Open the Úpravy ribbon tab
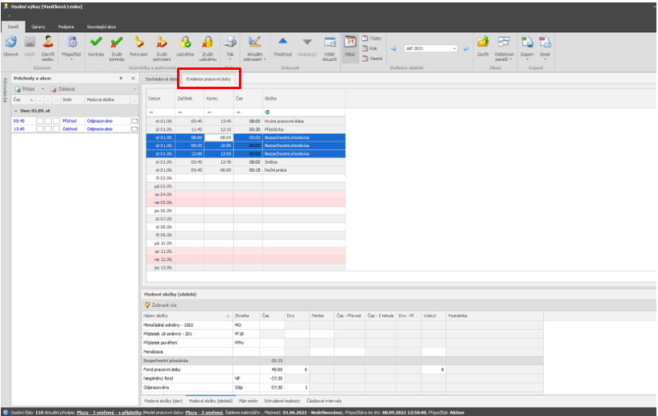The height and width of the screenshot is (416, 658). coord(38,27)
